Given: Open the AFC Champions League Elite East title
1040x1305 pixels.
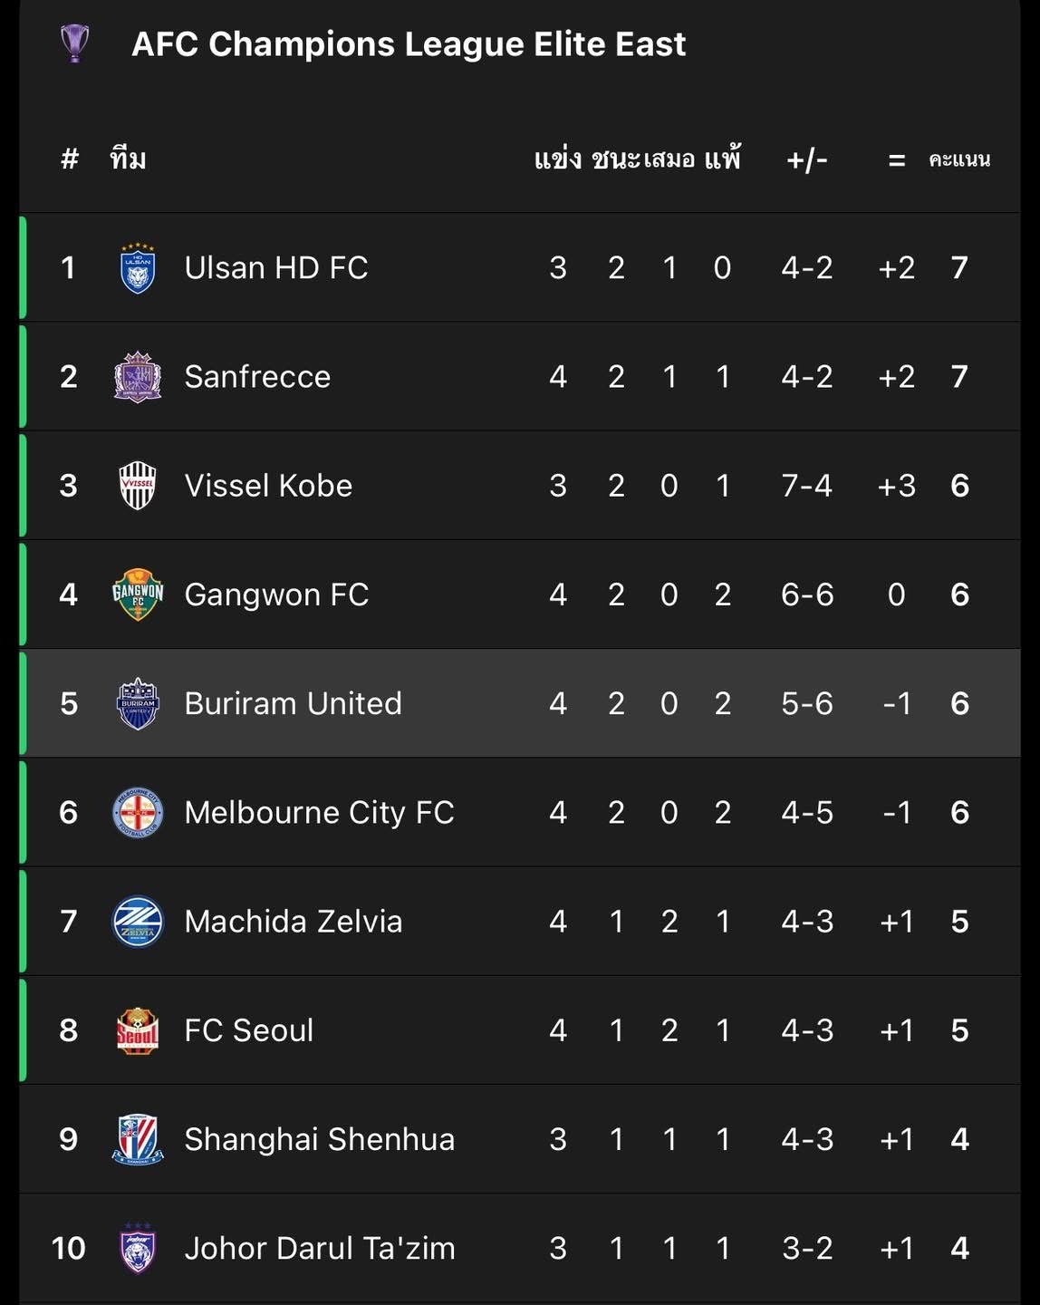Looking at the screenshot, I should click(409, 43).
